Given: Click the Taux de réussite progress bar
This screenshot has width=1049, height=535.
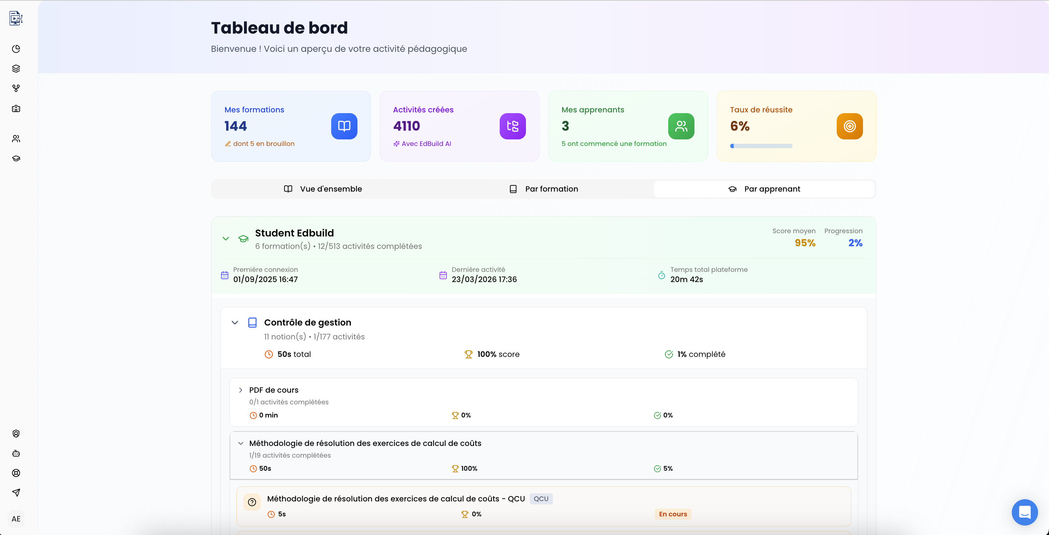Looking at the screenshot, I should (x=761, y=146).
